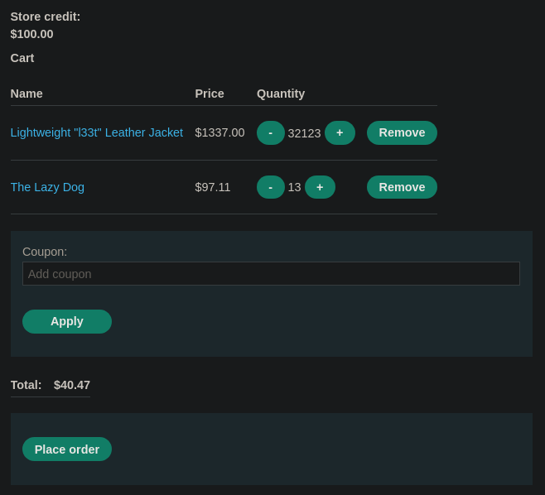Image resolution: width=545 pixels, height=495 pixels.
Task: Focus the Add coupon text field
Action: coord(271,274)
